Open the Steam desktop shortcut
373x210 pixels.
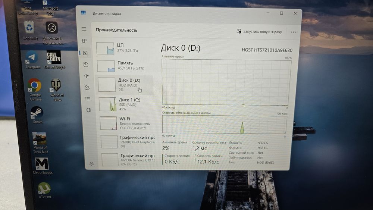pyautogui.click(x=37, y=115)
